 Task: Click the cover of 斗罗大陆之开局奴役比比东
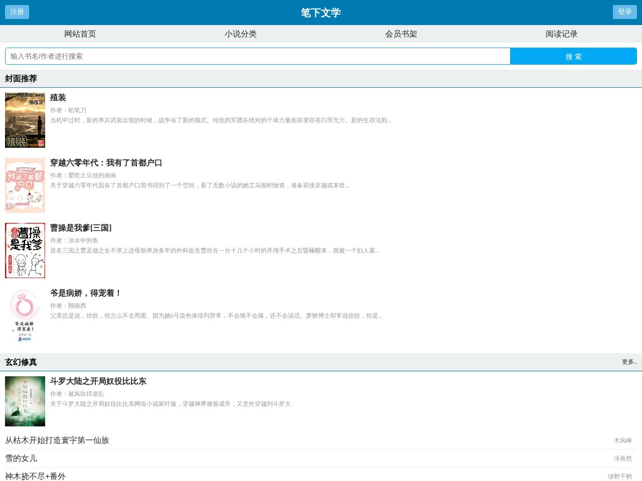(25, 401)
